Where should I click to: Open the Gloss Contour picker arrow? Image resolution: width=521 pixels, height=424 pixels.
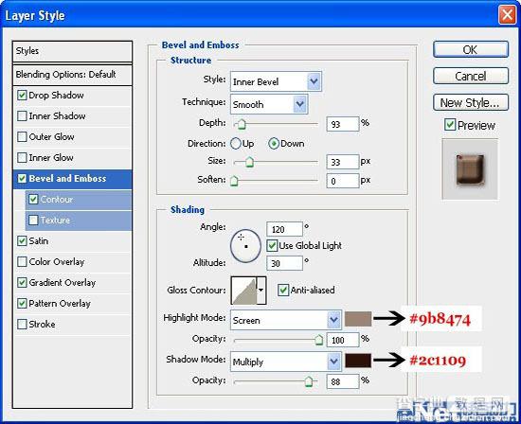tap(261, 291)
